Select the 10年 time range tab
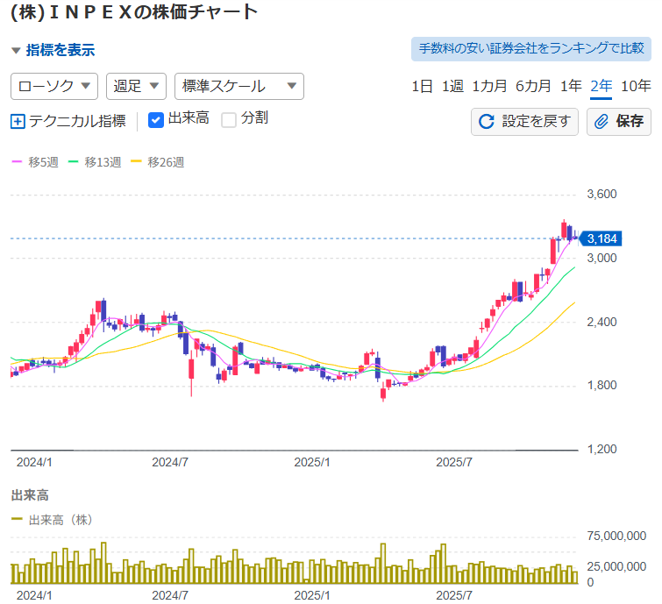The image size is (662, 604). point(636,86)
